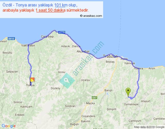This screenshot has height=129, width=165.
Task: Click the green start marker pin
Action: click(x=128, y=92)
